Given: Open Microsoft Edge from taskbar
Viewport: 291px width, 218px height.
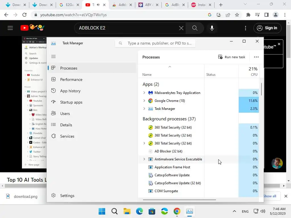Looking at the screenshot, I should click(139, 211).
